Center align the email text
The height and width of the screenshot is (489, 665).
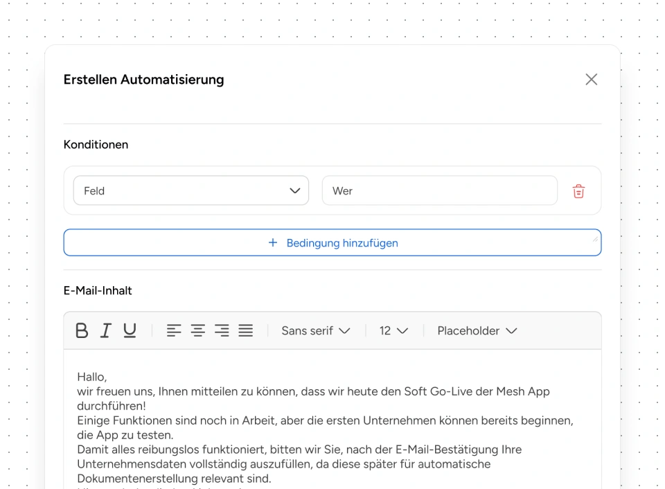pos(198,331)
